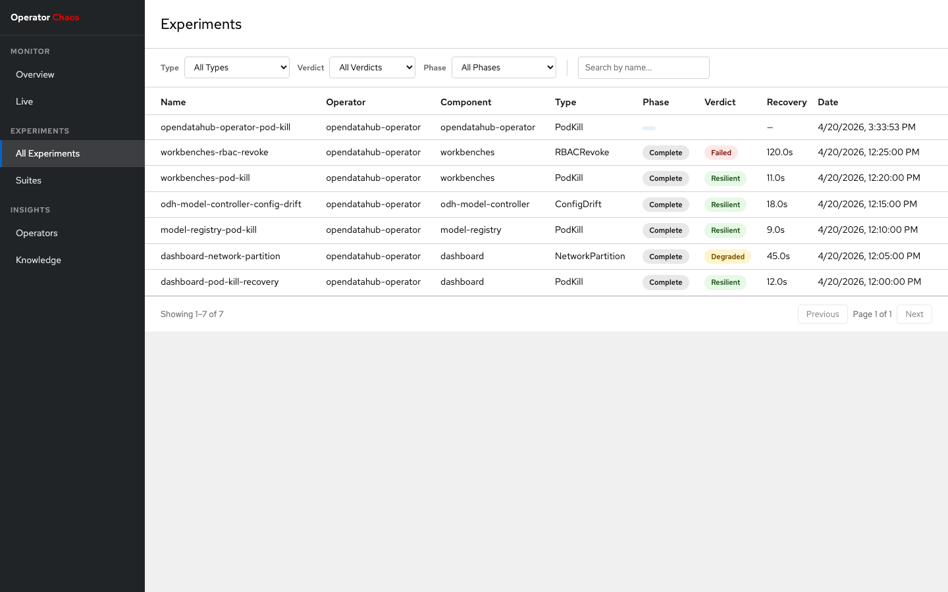Click the Recovery column header

(786, 103)
